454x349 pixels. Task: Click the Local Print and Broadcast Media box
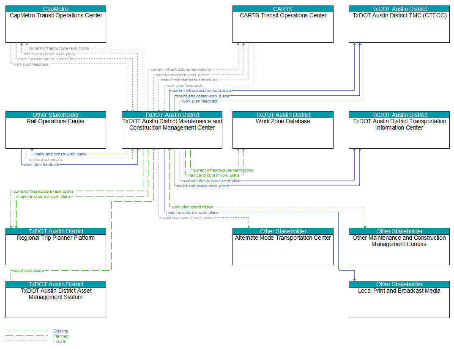click(399, 299)
